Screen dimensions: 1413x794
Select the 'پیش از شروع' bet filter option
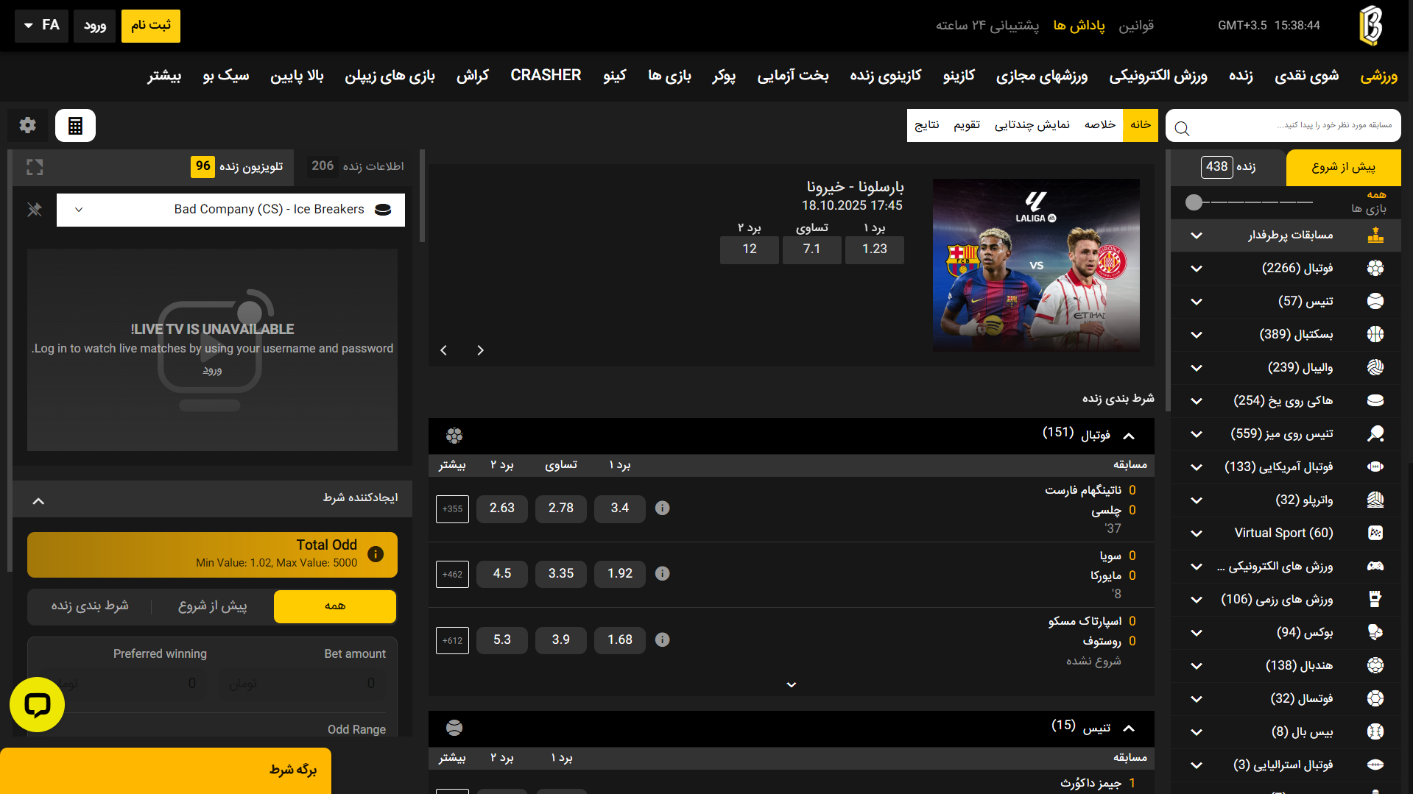click(x=212, y=606)
